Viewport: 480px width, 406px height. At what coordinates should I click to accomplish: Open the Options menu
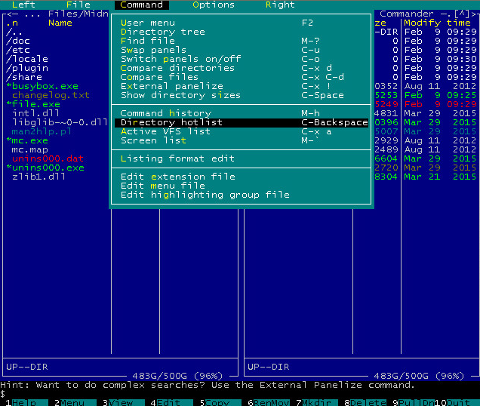(214, 5)
